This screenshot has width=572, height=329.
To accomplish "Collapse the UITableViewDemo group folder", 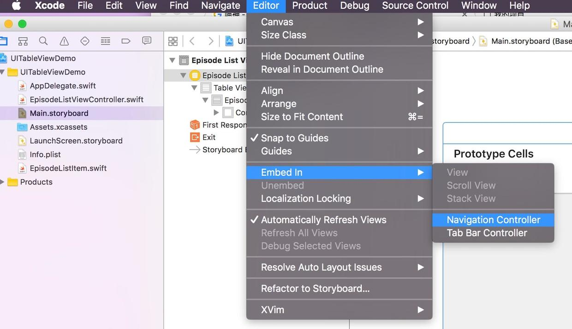I will tap(3, 72).
